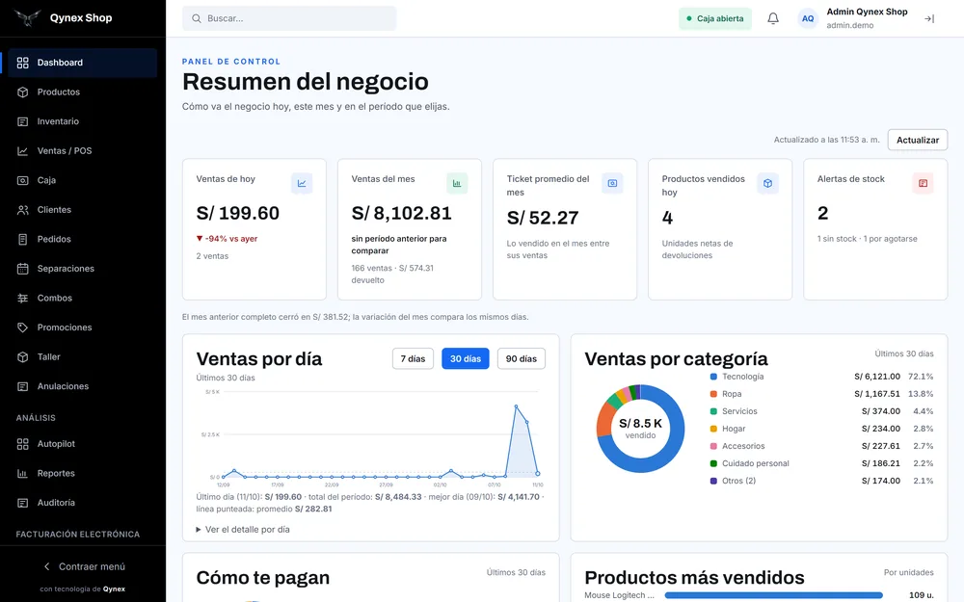Click the Combos sliders icon

[x=23, y=298]
